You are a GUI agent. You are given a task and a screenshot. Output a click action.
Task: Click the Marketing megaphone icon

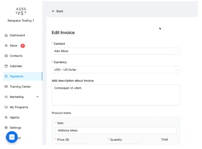(6, 97)
